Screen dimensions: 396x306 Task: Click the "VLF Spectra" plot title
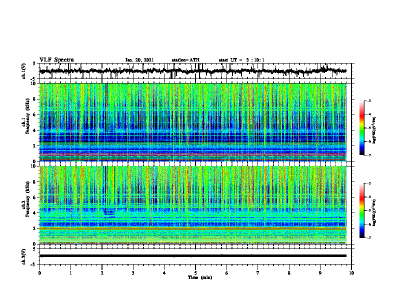click(56, 60)
